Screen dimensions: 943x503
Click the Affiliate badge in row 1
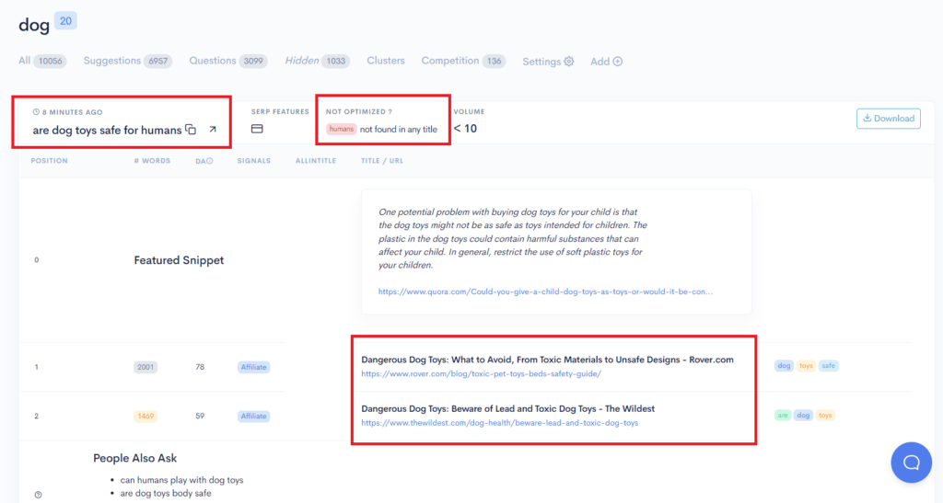tap(254, 367)
